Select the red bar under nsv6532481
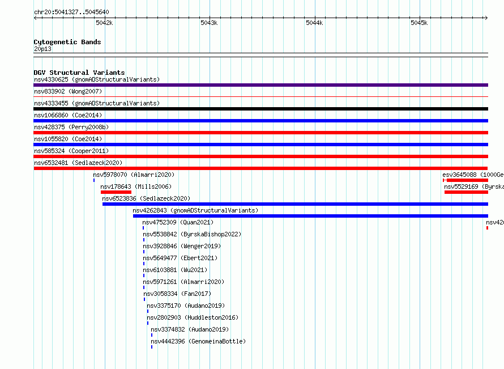The height and width of the screenshot is (369, 504). pyautogui.click(x=260, y=168)
